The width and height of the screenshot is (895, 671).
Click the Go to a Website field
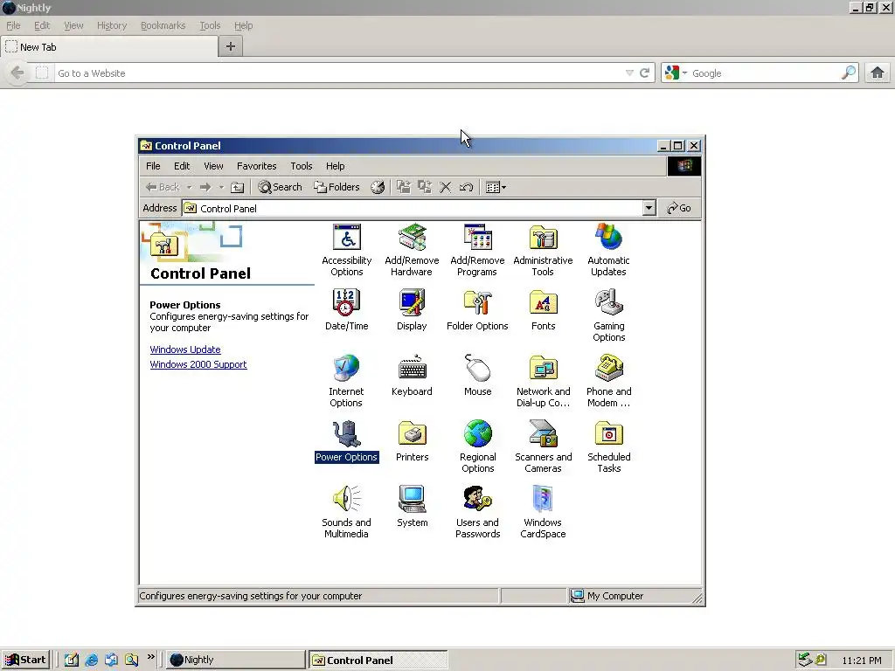[x=339, y=73]
